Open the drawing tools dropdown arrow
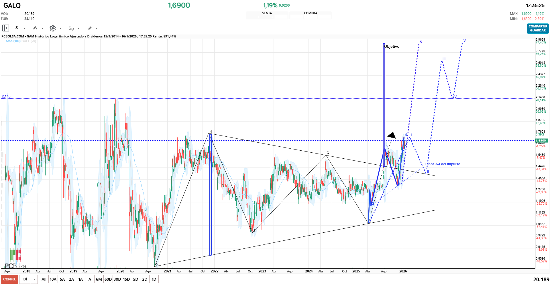 coord(97,28)
